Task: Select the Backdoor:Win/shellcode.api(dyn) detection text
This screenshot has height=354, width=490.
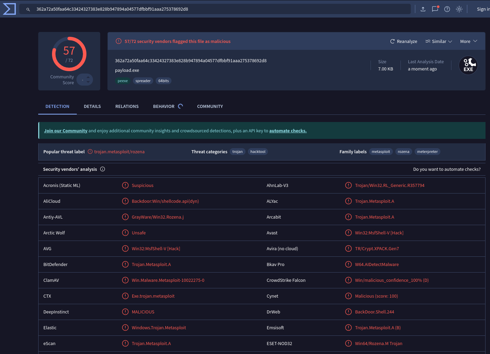Action: click(x=165, y=201)
